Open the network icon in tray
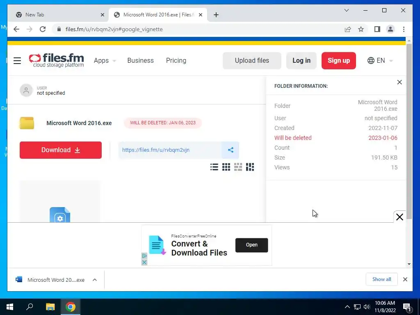Screen dimensions: 420x315 [x=357, y=307]
